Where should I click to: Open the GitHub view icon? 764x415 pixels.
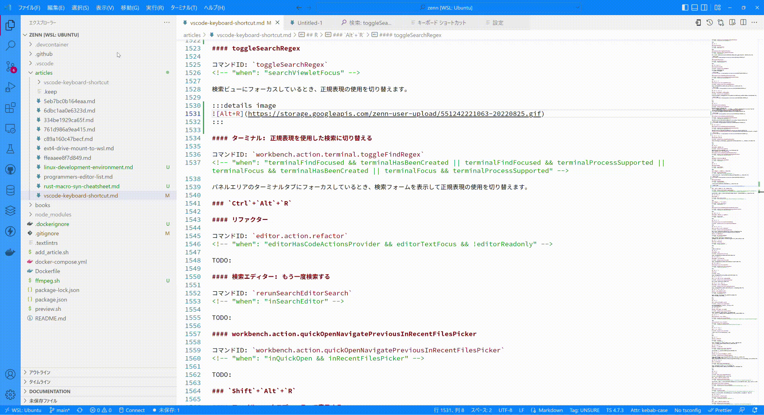[10, 170]
